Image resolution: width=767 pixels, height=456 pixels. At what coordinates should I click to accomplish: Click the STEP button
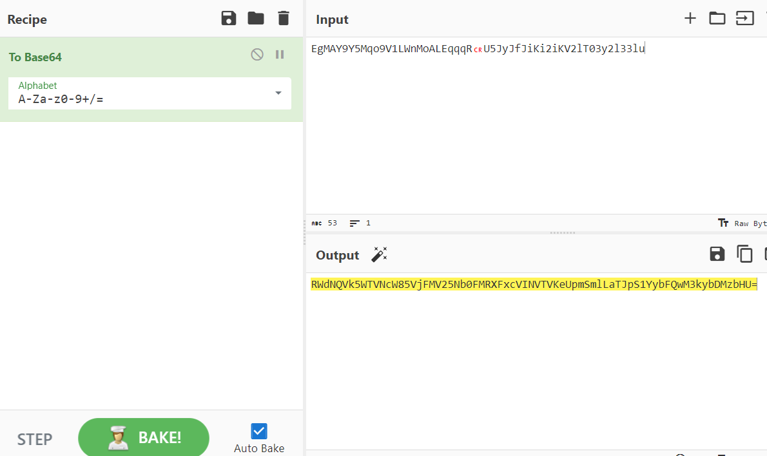[35, 439]
